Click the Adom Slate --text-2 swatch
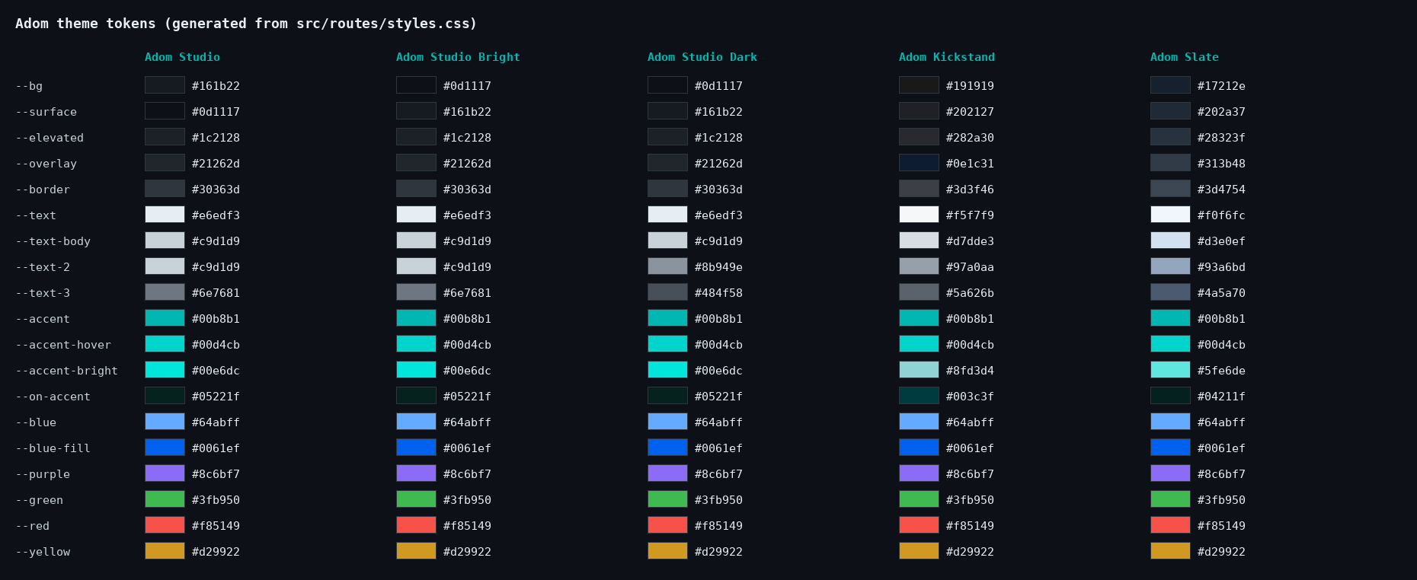 click(x=1170, y=266)
